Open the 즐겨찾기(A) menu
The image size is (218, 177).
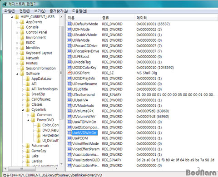click(59, 11)
